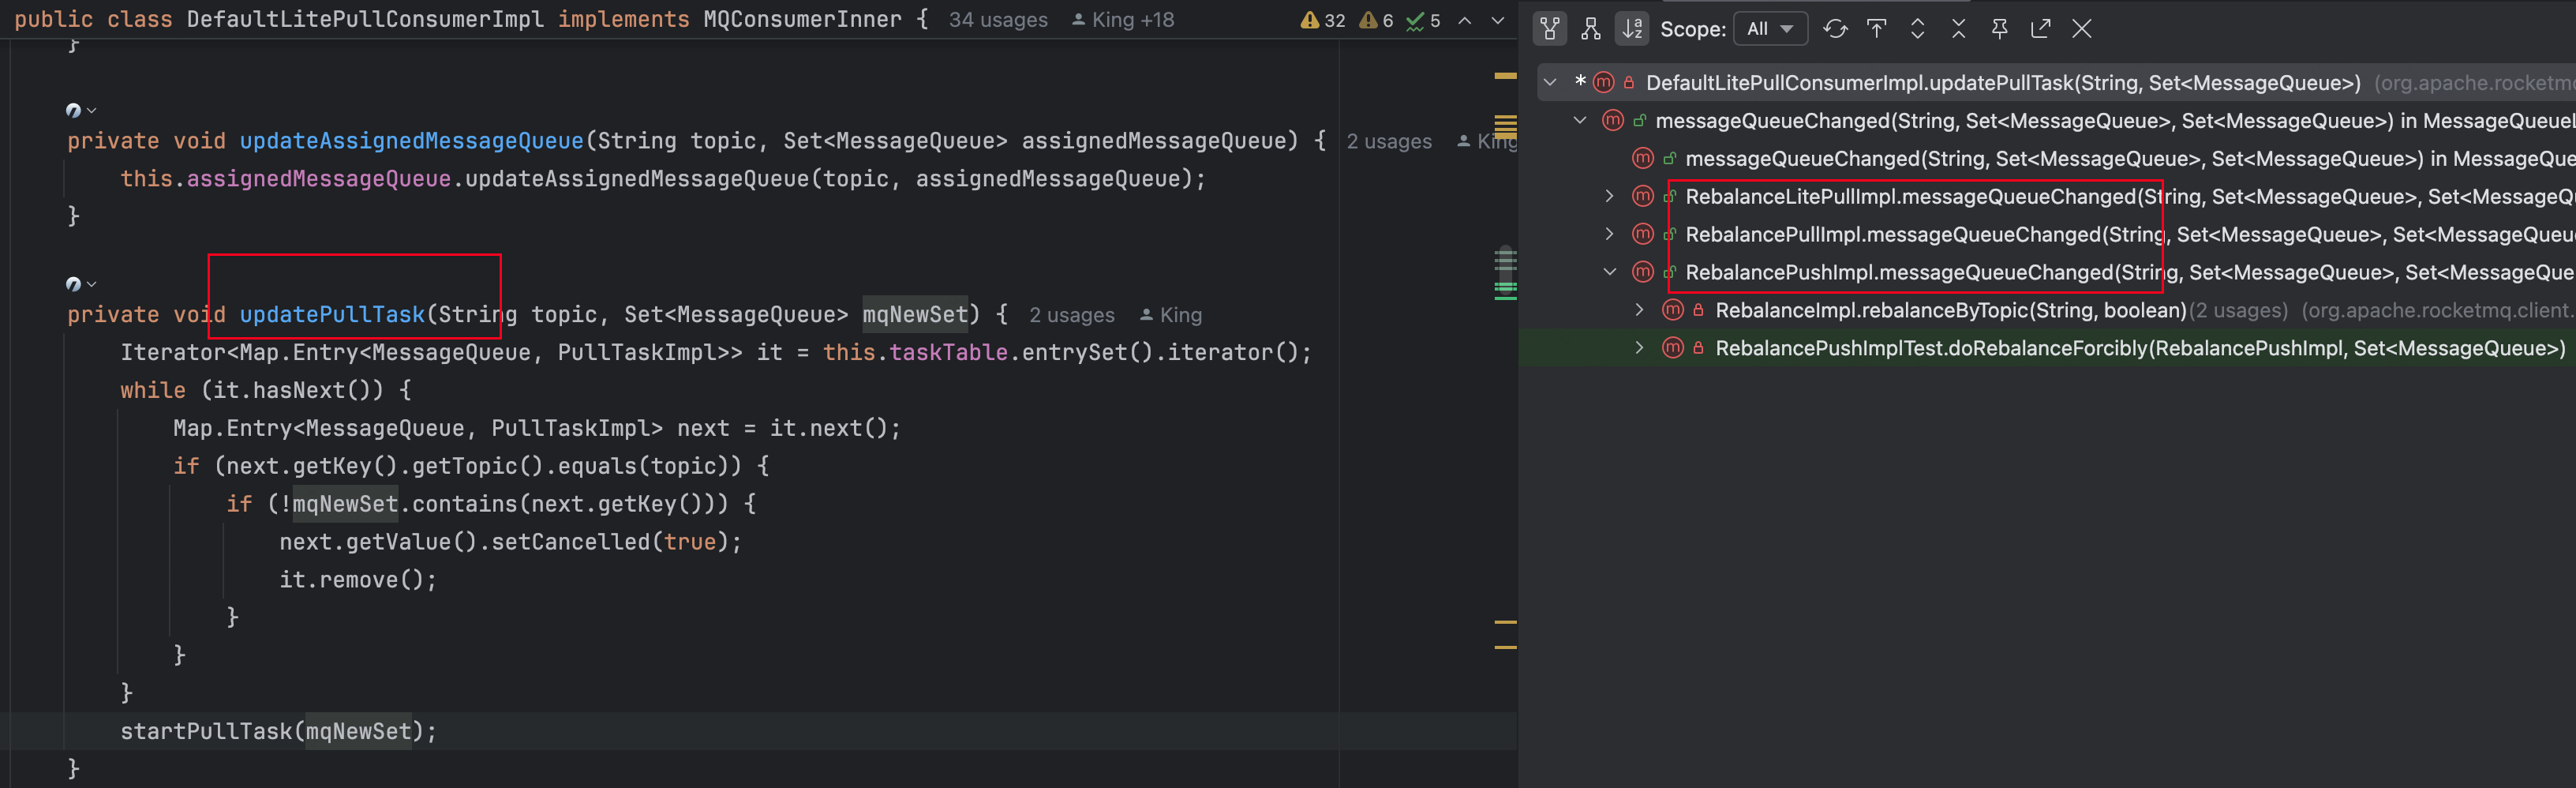Click the 32 warnings indicator
Image resolution: width=2576 pixels, height=788 pixels.
pyautogui.click(x=1323, y=20)
